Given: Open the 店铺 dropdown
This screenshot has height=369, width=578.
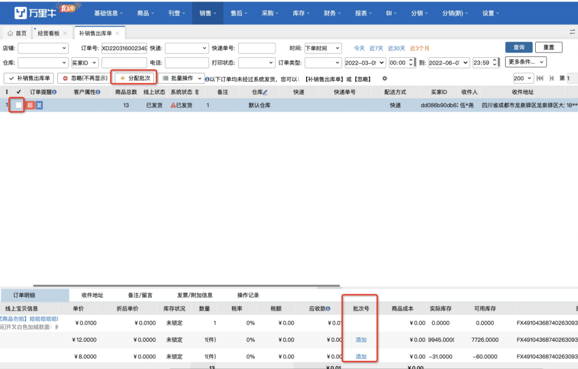Looking at the screenshot, I should (x=43, y=48).
